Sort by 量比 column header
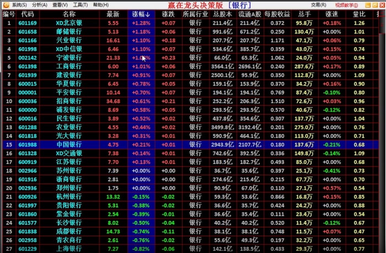This screenshot has height=253, width=386. [x=359, y=14]
